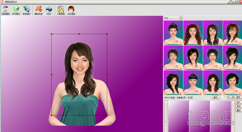The height and width of the screenshot is (132, 242).
Task: Click the 导出 export button
Action: (x=239, y=106)
